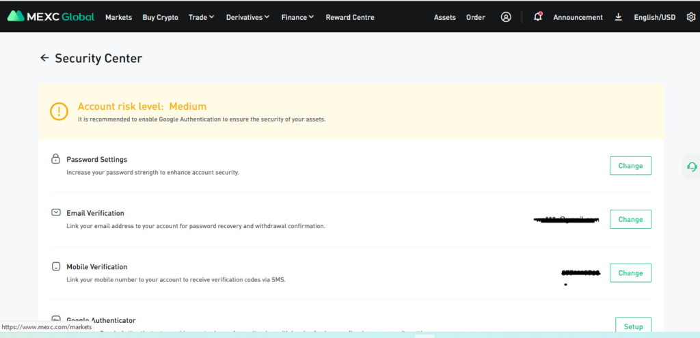This screenshot has height=338, width=700.
Task: Click the account risk warning icon
Action: pos(59,111)
